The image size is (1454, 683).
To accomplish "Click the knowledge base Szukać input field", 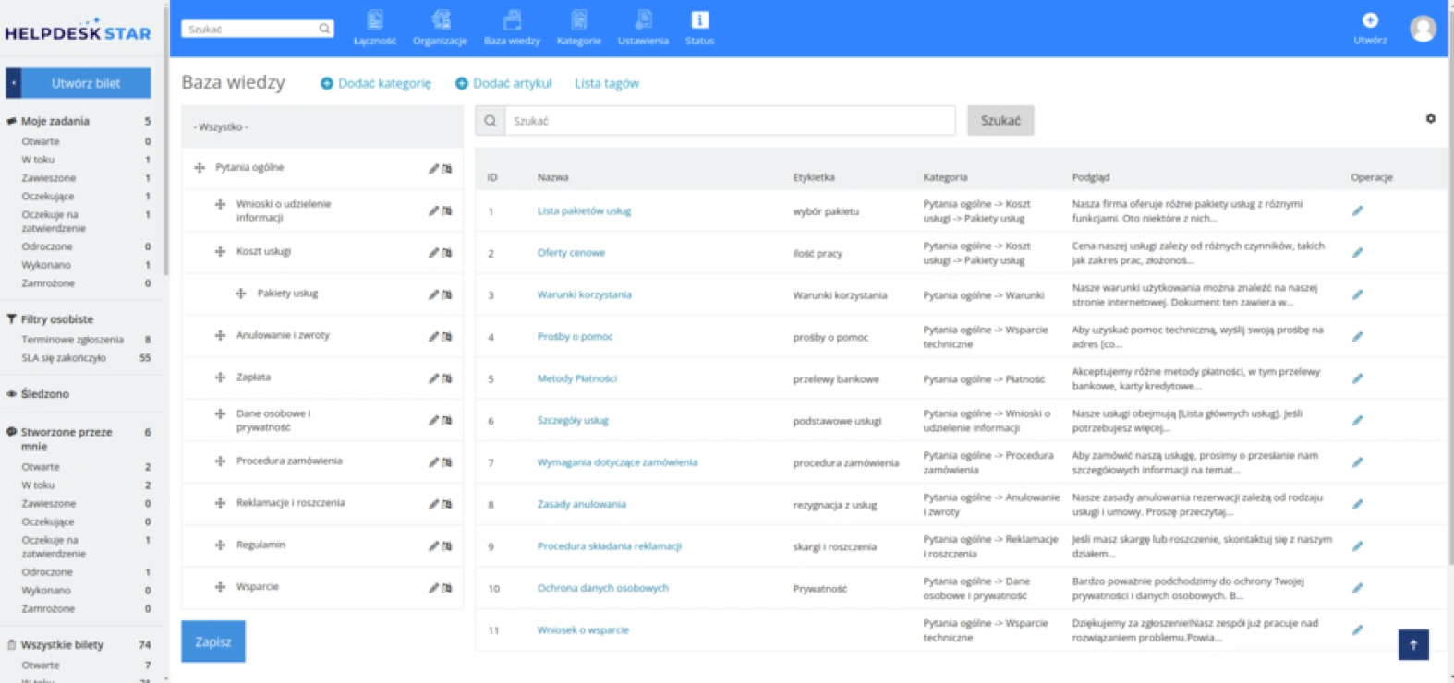I will 730,121.
